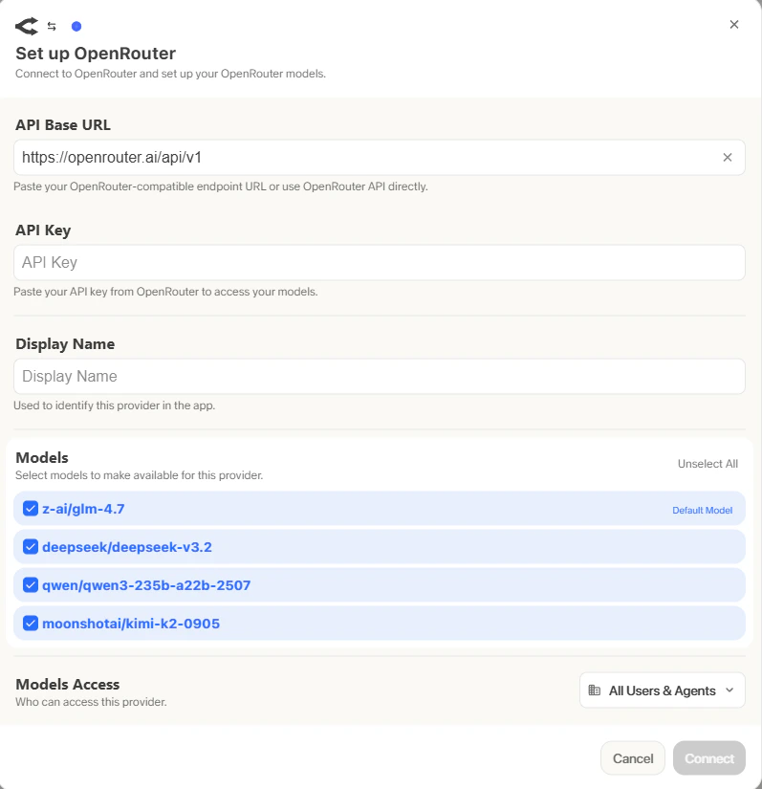The height and width of the screenshot is (789, 762).
Task: Click the Unselect All link
Action: (708, 463)
